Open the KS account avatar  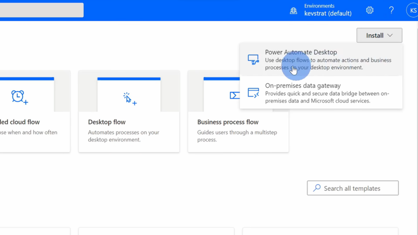pos(412,10)
